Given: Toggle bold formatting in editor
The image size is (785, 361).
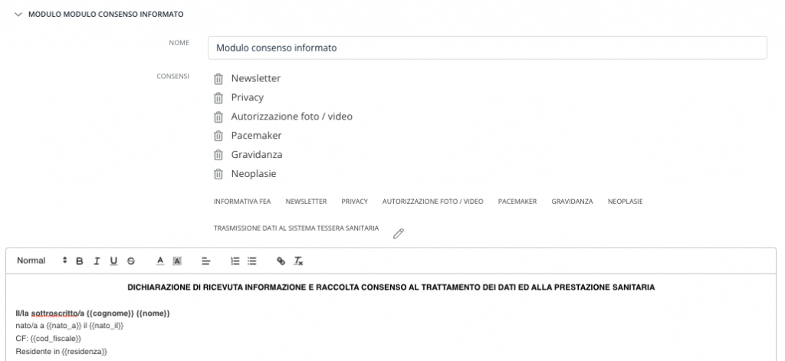Looking at the screenshot, I should [x=80, y=261].
